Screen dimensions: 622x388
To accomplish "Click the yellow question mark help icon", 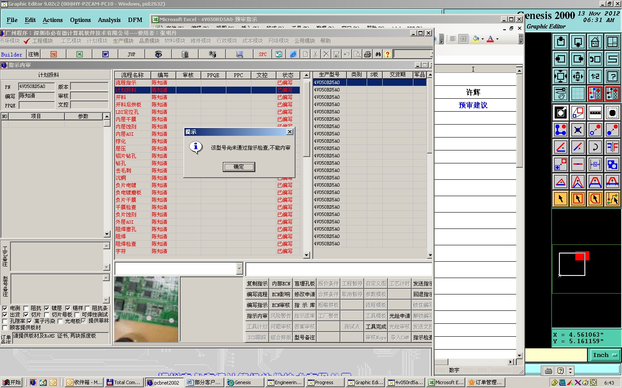I will pos(388,54).
